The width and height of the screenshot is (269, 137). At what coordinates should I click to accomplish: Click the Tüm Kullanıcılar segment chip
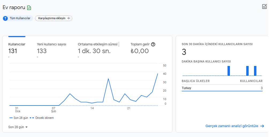18,18
